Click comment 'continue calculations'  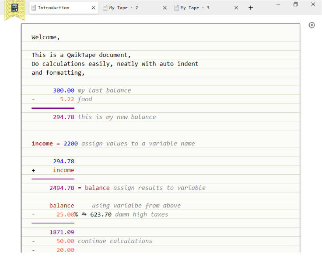tap(115, 241)
